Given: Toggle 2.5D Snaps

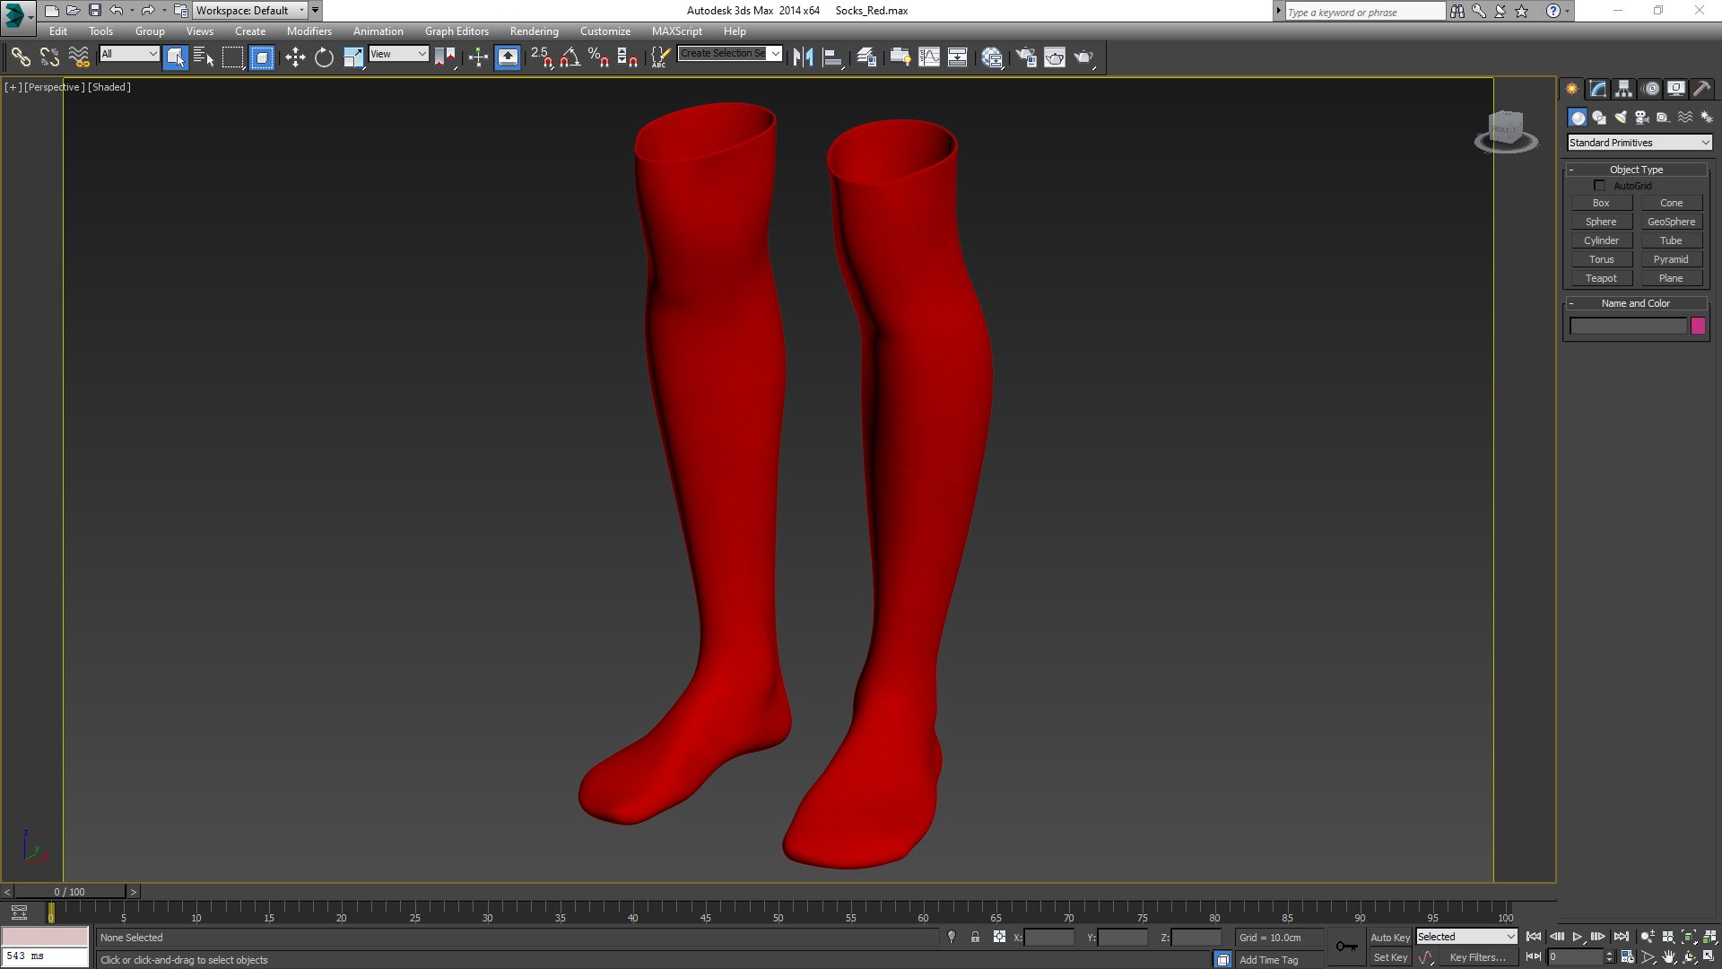Looking at the screenshot, I should pos(541,57).
